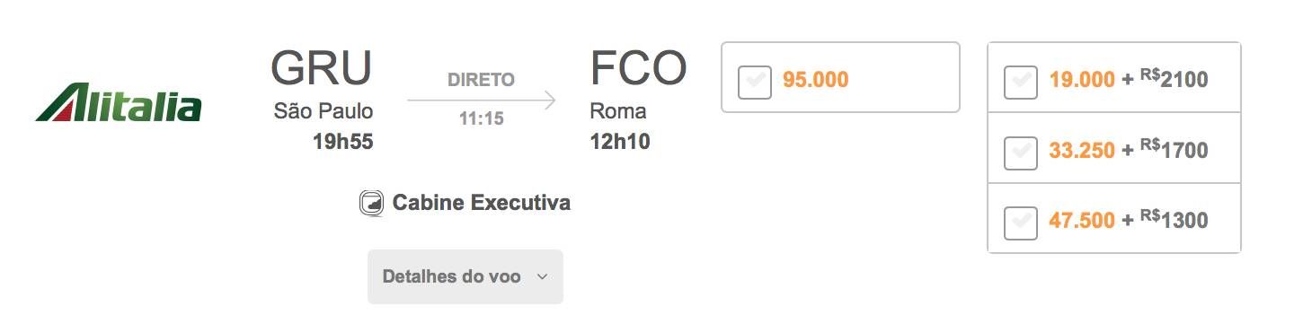Select the 47.500 + R$1300 checkbox
This screenshot has width=1312, height=332.
1021,221
